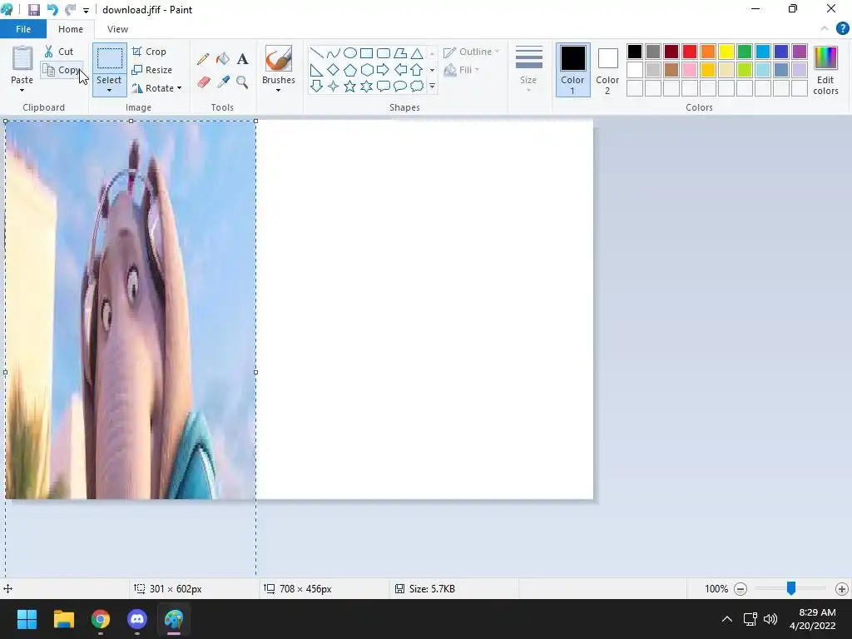Screen dimensions: 852x639
Task: Choose the Oval shape
Action: [x=350, y=52]
